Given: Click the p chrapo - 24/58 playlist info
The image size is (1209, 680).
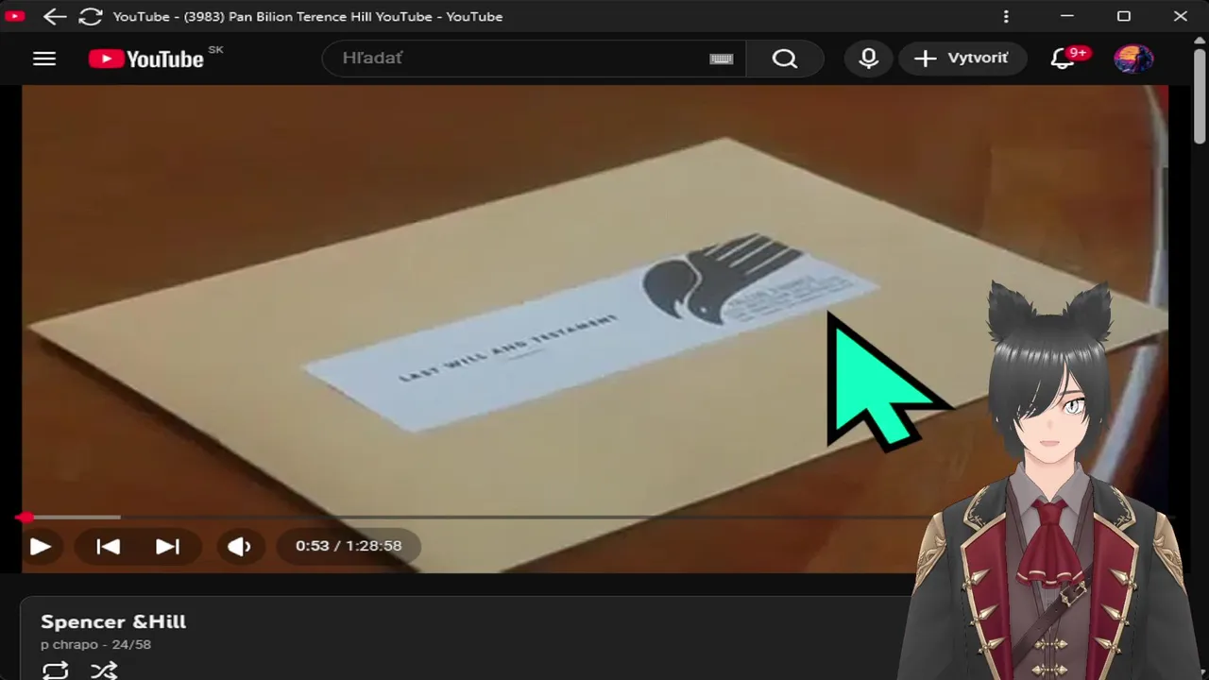Looking at the screenshot, I should click(95, 644).
